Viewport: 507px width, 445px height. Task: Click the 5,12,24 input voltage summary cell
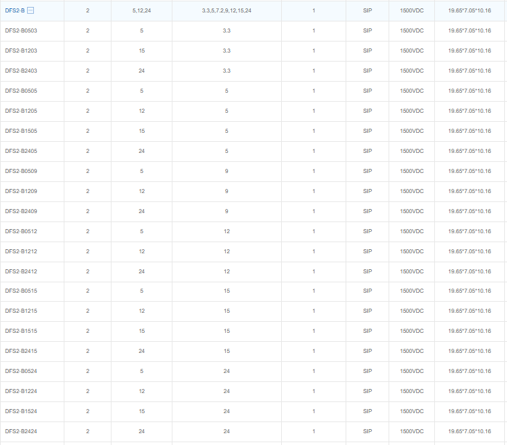(141, 10)
